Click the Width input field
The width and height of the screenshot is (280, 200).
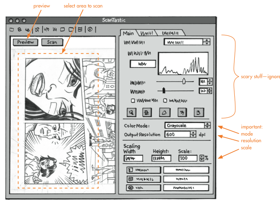[x=134, y=158]
